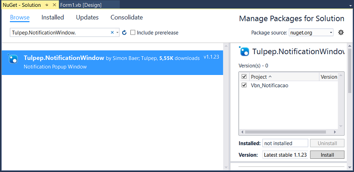
Task: Open the tab overflow arrow at top right
Action: click(350, 6)
